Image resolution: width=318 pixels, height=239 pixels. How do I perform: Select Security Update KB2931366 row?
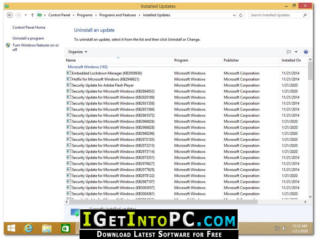pos(186,109)
